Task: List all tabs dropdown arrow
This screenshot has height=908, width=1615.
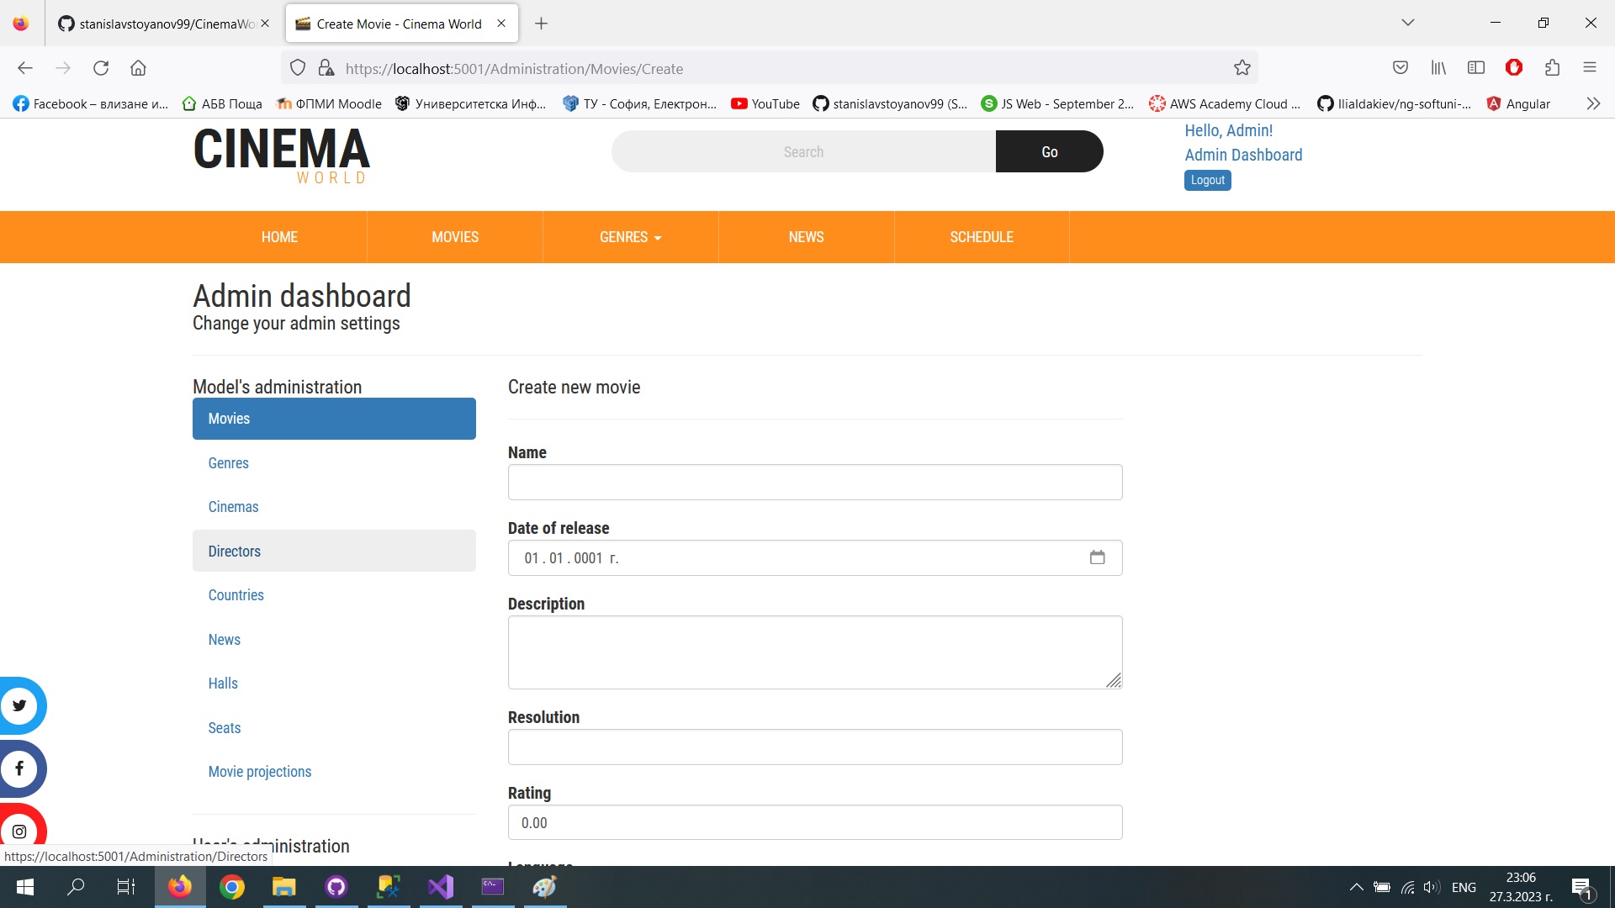Action: [x=1408, y=24]
